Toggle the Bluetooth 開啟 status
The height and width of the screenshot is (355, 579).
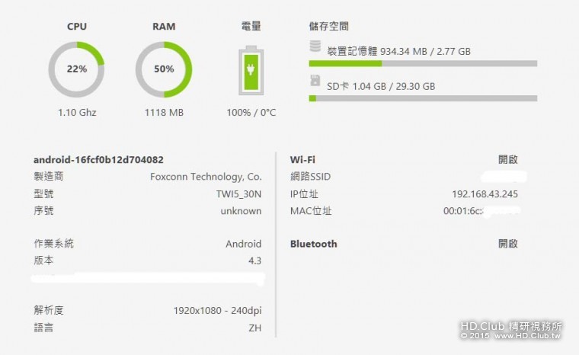click(508, 244)
